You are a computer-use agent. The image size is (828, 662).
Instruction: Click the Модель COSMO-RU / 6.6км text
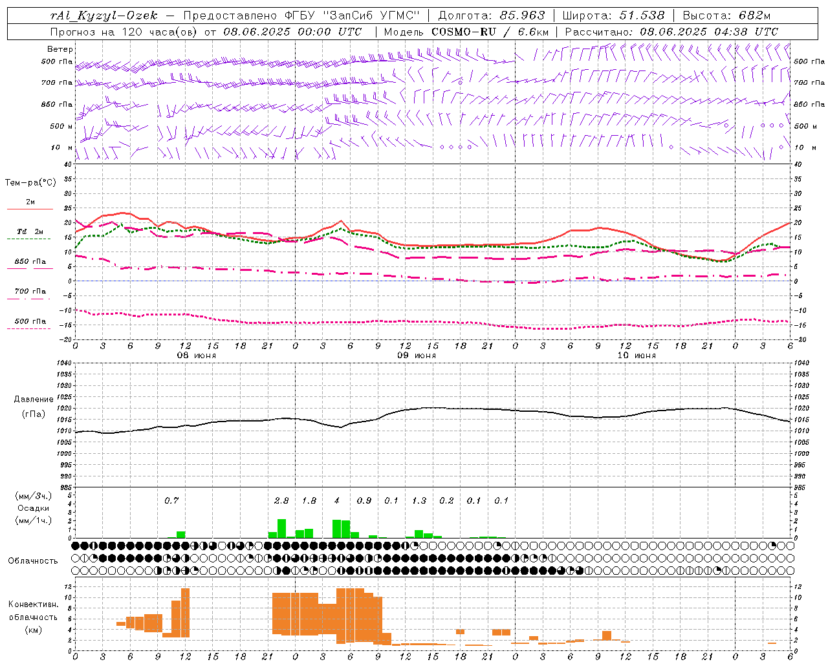pos(466,32)
